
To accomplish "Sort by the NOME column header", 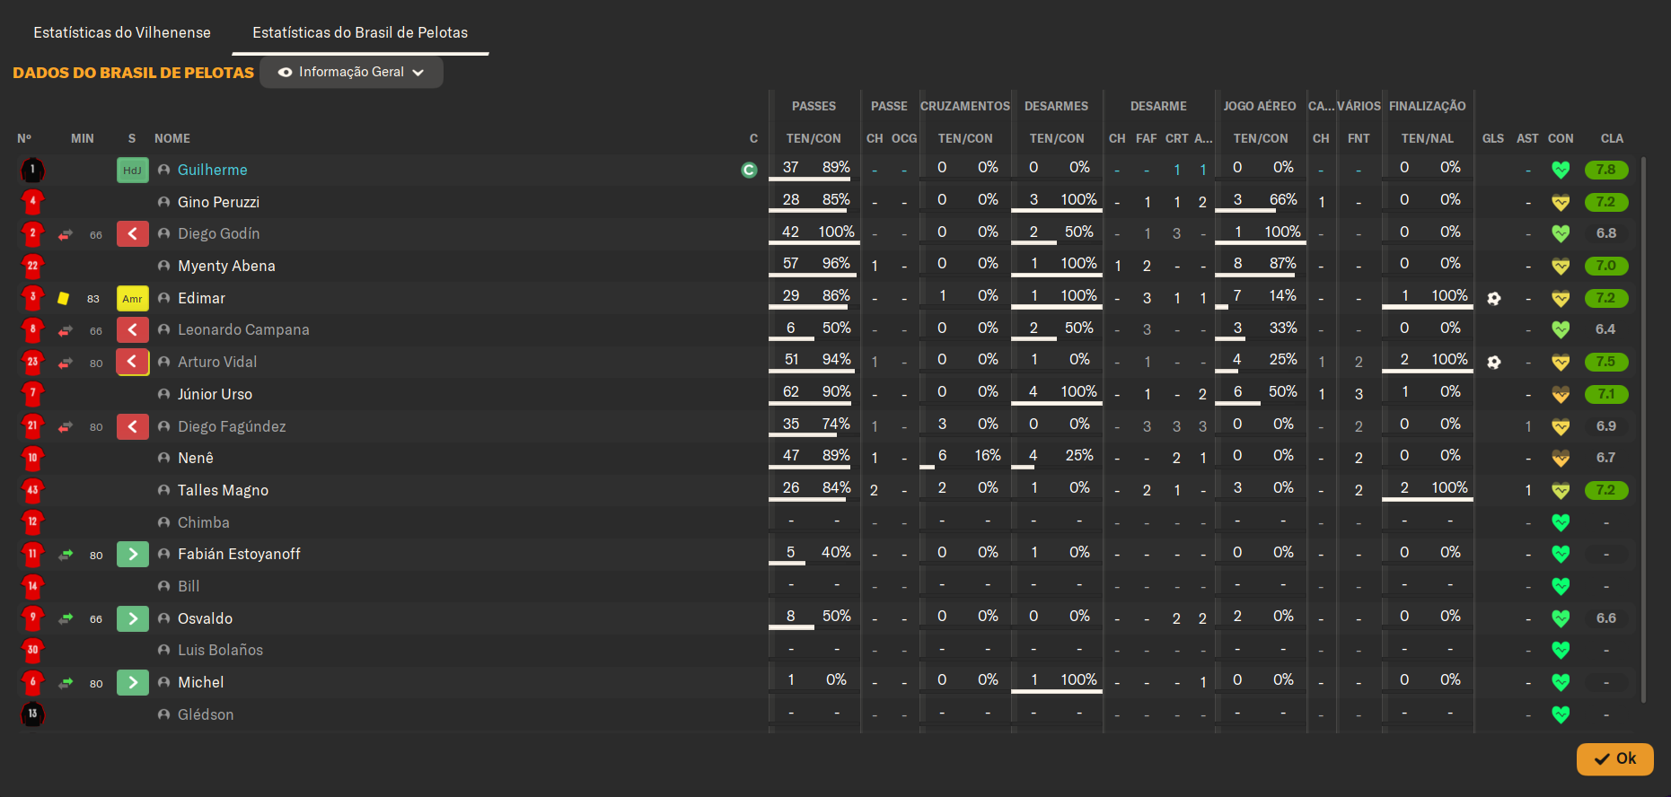I will pyautogui.click(x=172, y=138).
